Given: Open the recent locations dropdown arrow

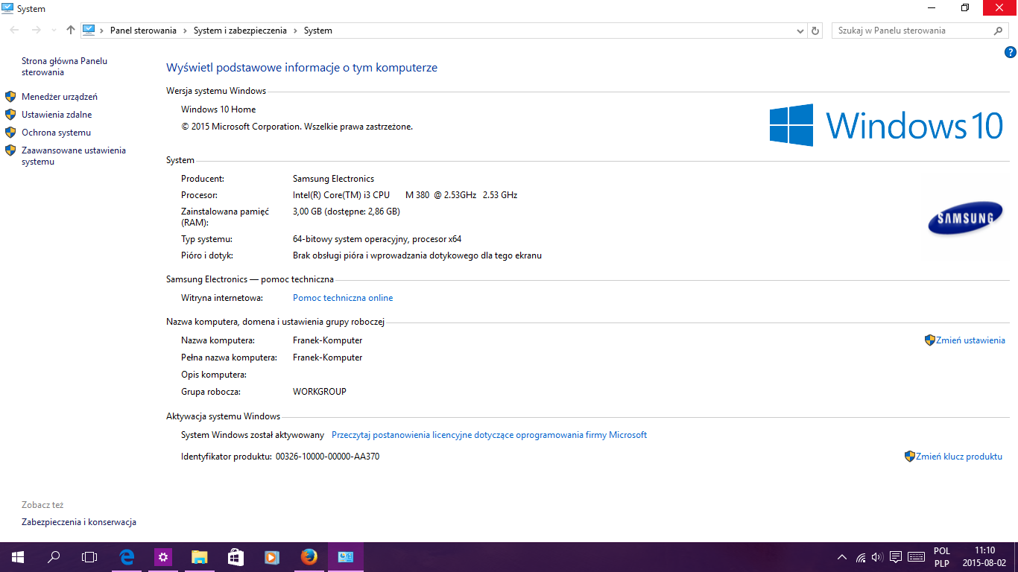Looking at the screenshot, I should click(54, 31).
